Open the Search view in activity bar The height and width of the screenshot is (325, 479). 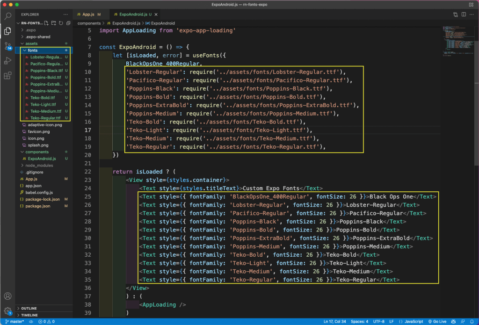(7, 16)
